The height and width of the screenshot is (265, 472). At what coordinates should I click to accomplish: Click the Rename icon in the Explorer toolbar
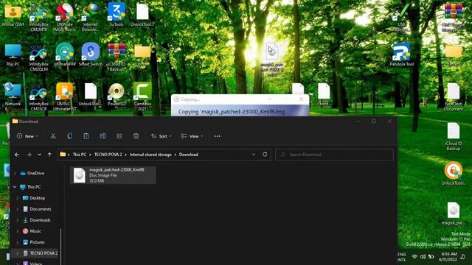tap(103, 136)
